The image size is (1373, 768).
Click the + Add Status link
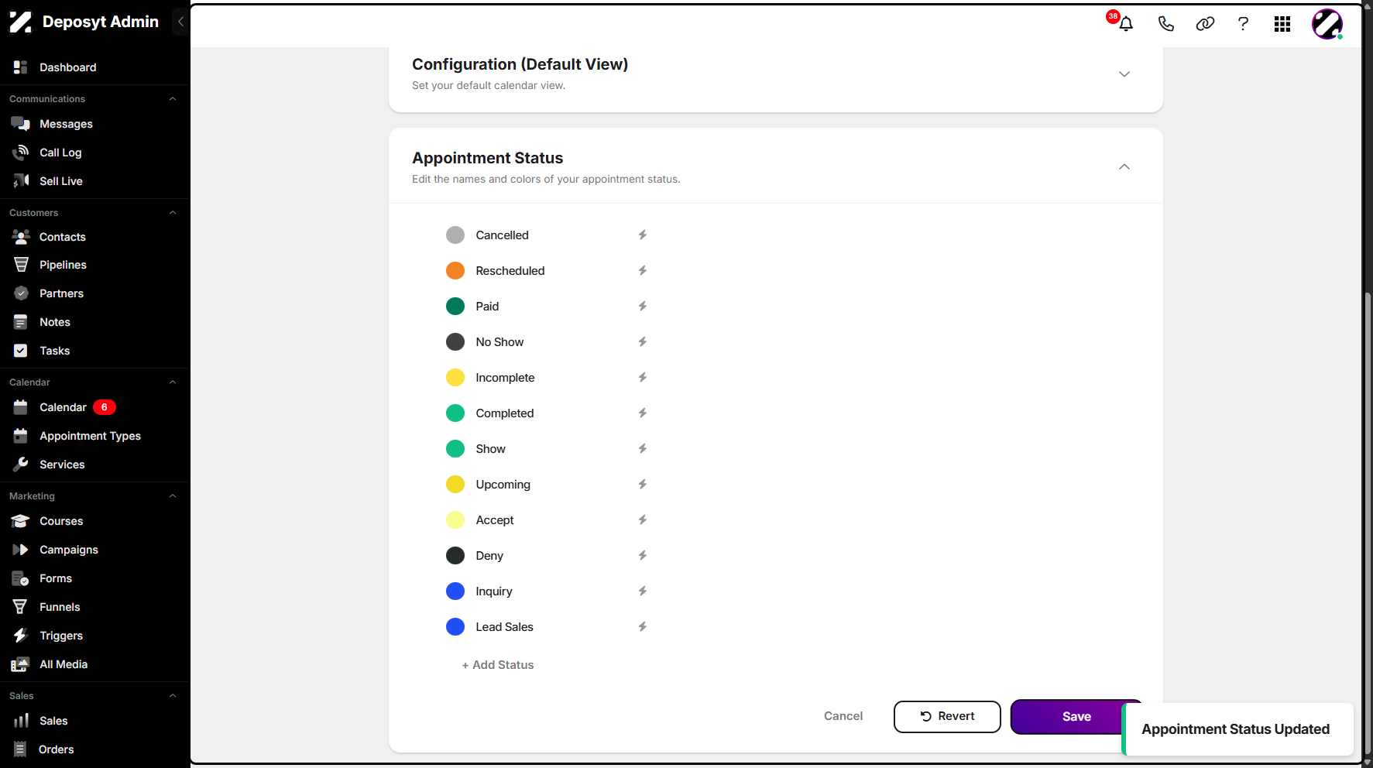(x=498, y=665)
